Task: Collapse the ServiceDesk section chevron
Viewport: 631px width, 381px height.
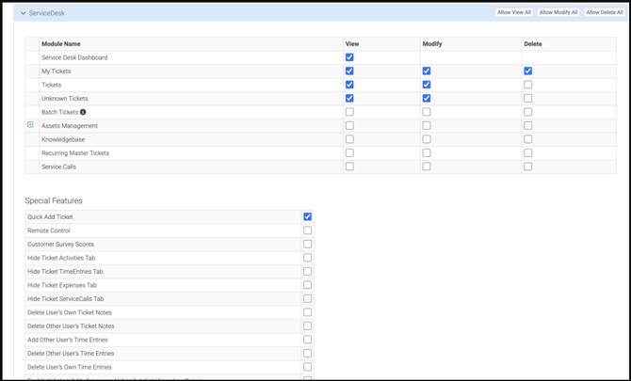Action: [23, 13]
